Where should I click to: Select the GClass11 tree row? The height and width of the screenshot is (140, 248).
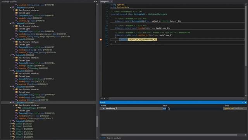click(24, 132)
